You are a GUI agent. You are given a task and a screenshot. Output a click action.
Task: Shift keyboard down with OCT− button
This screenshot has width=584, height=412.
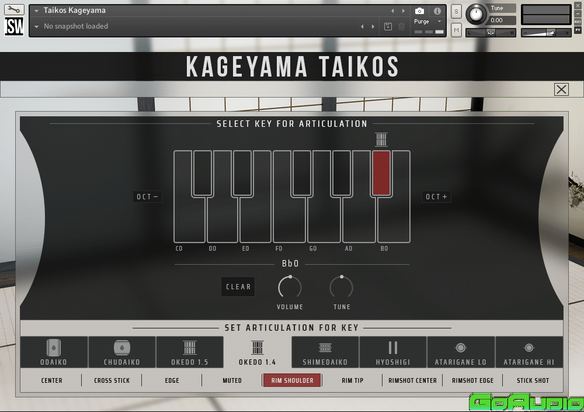pos(148,196)
